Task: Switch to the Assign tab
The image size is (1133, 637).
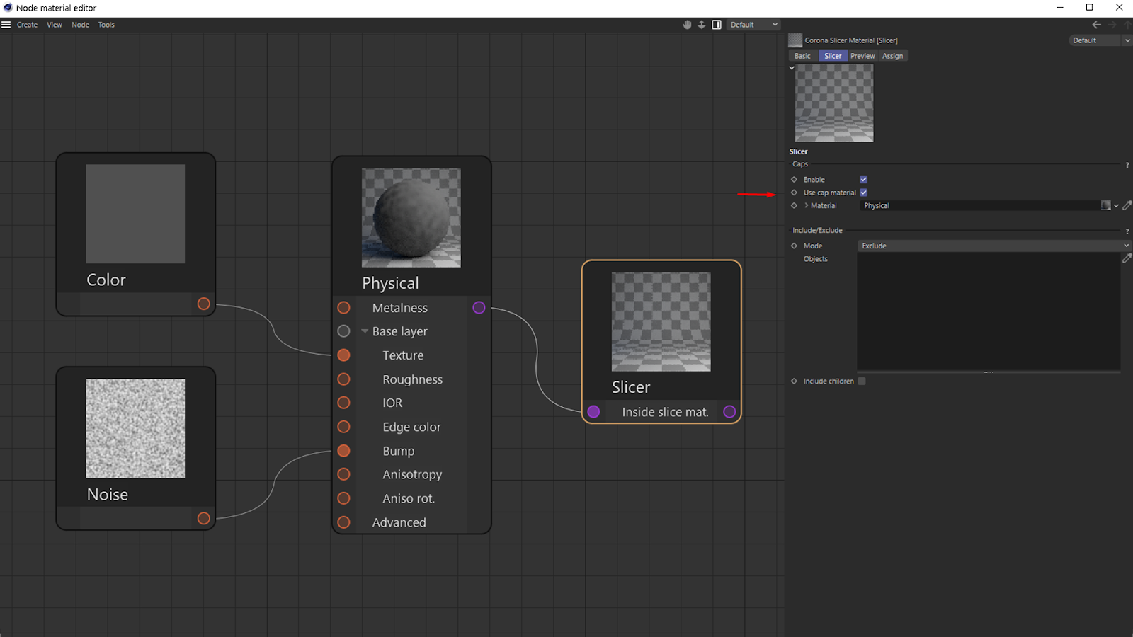Action: [x=892, y=56]
